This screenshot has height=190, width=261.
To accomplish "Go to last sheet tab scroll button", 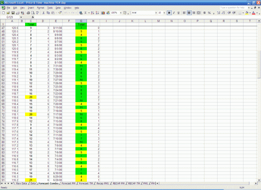I will [x=12, y=183].
